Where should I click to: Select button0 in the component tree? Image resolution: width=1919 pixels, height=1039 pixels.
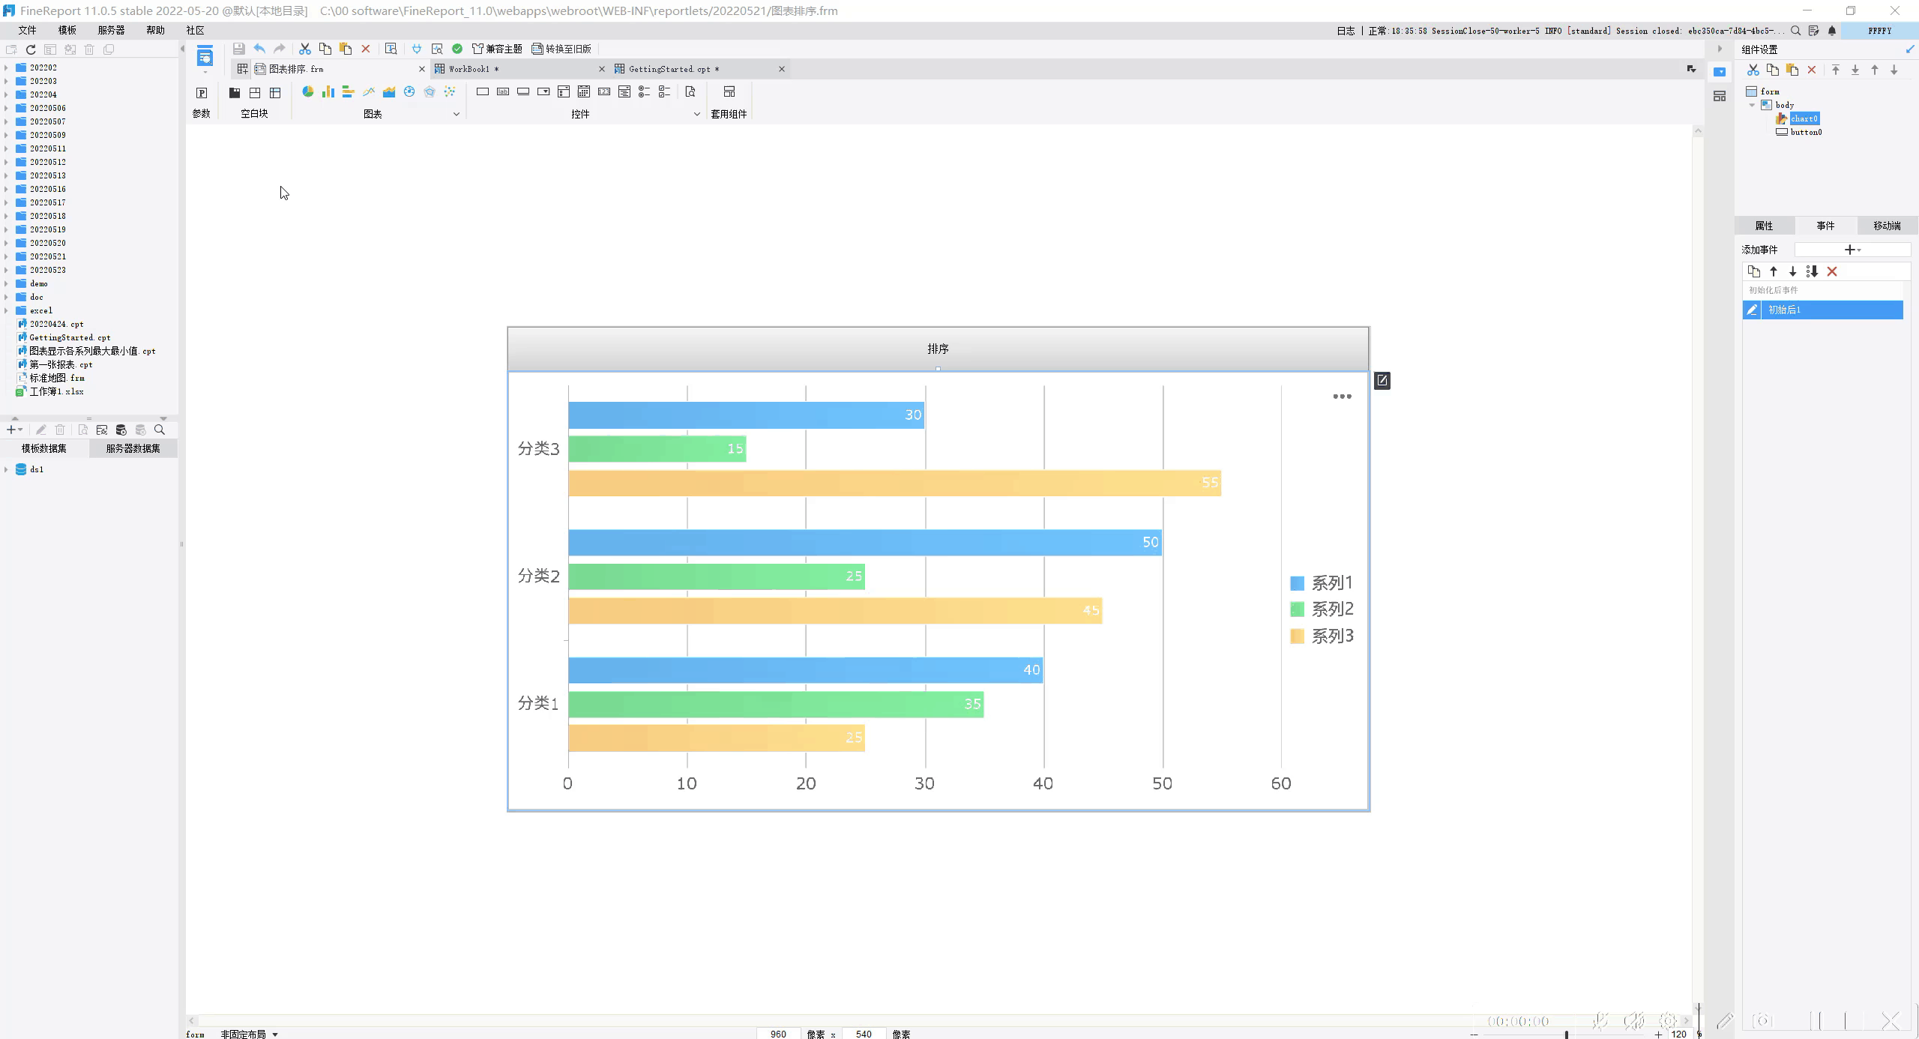coord(1805,132)
